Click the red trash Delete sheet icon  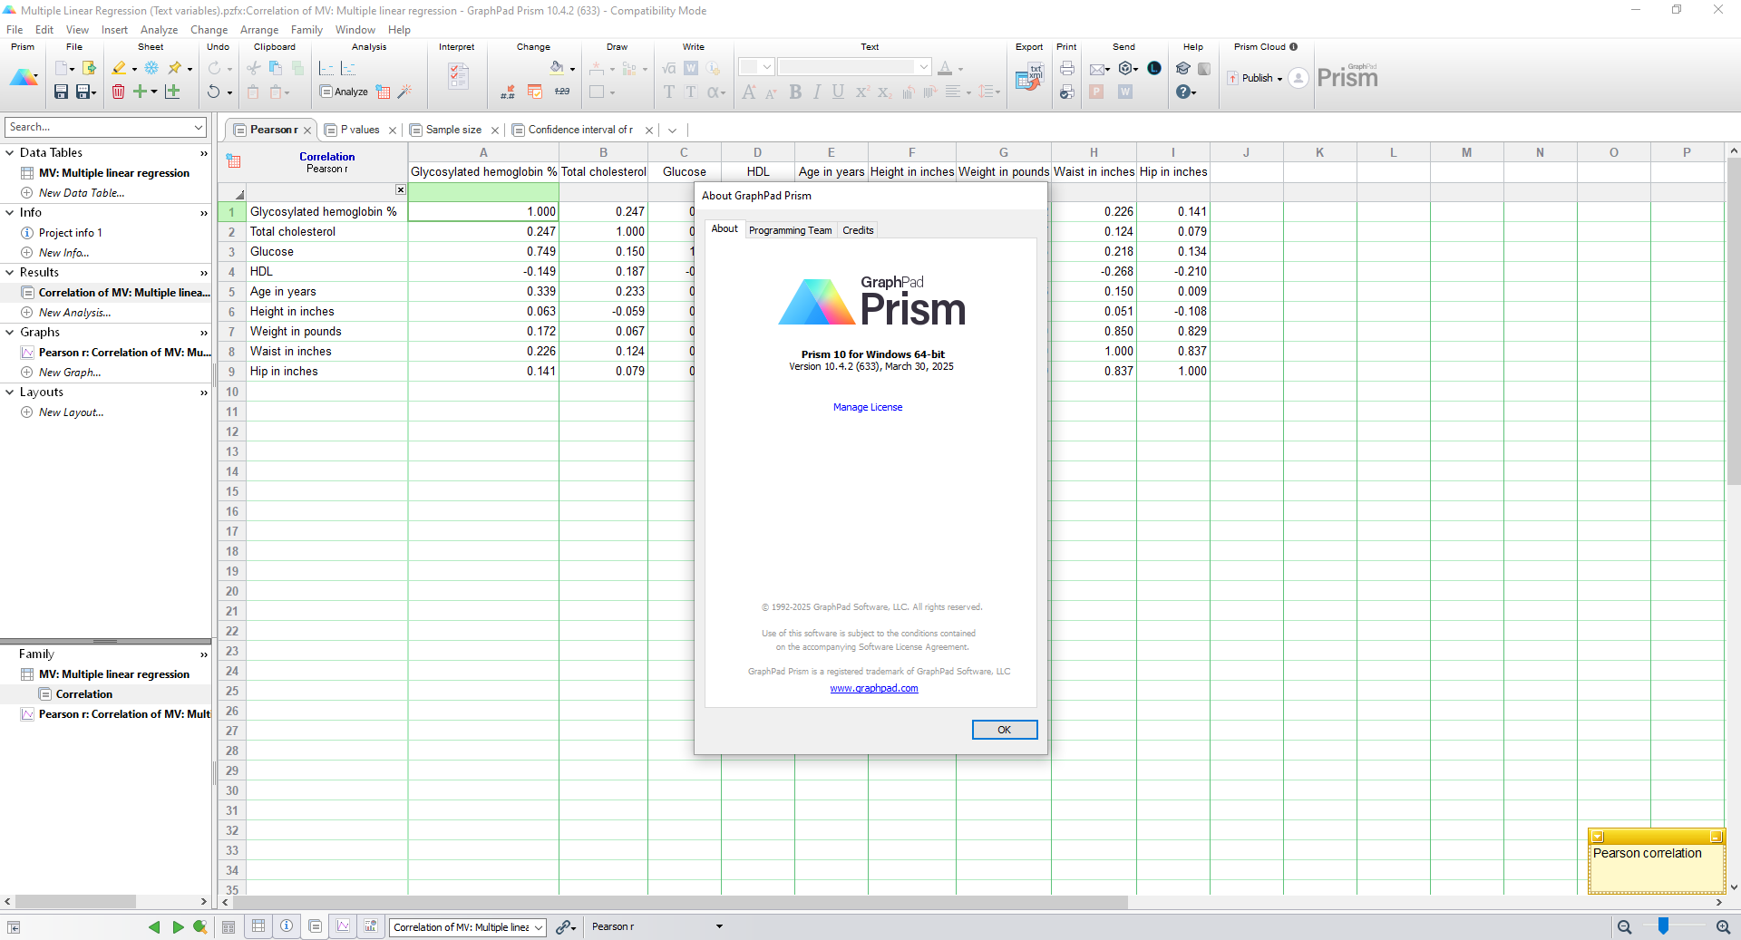pos(118,92)
